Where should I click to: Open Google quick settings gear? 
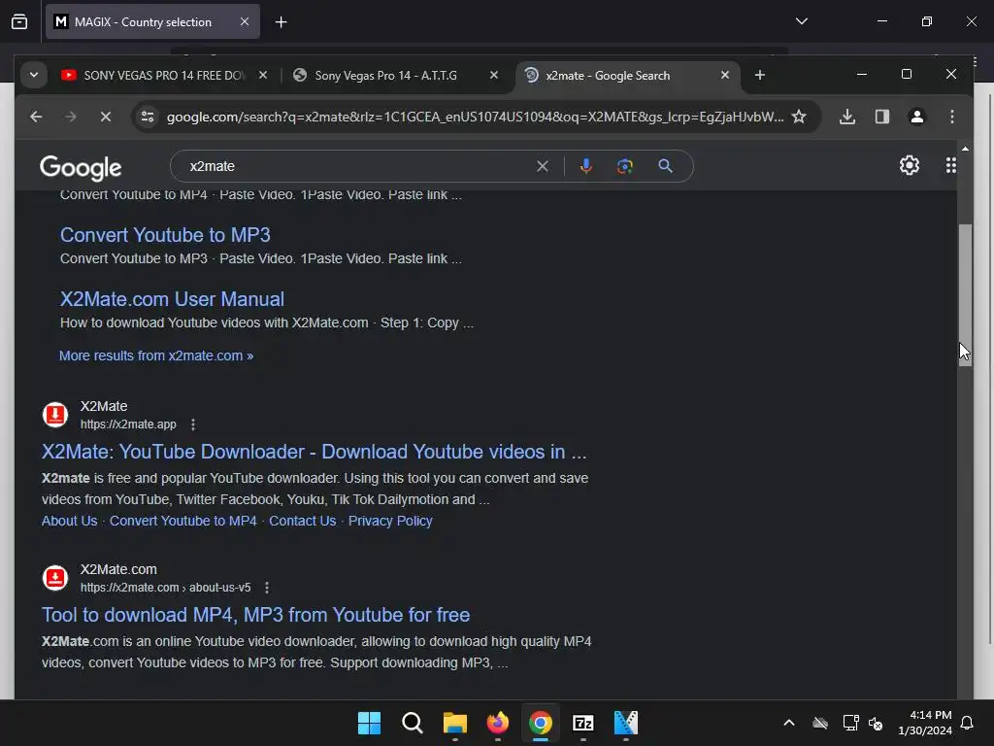[909, 165]
